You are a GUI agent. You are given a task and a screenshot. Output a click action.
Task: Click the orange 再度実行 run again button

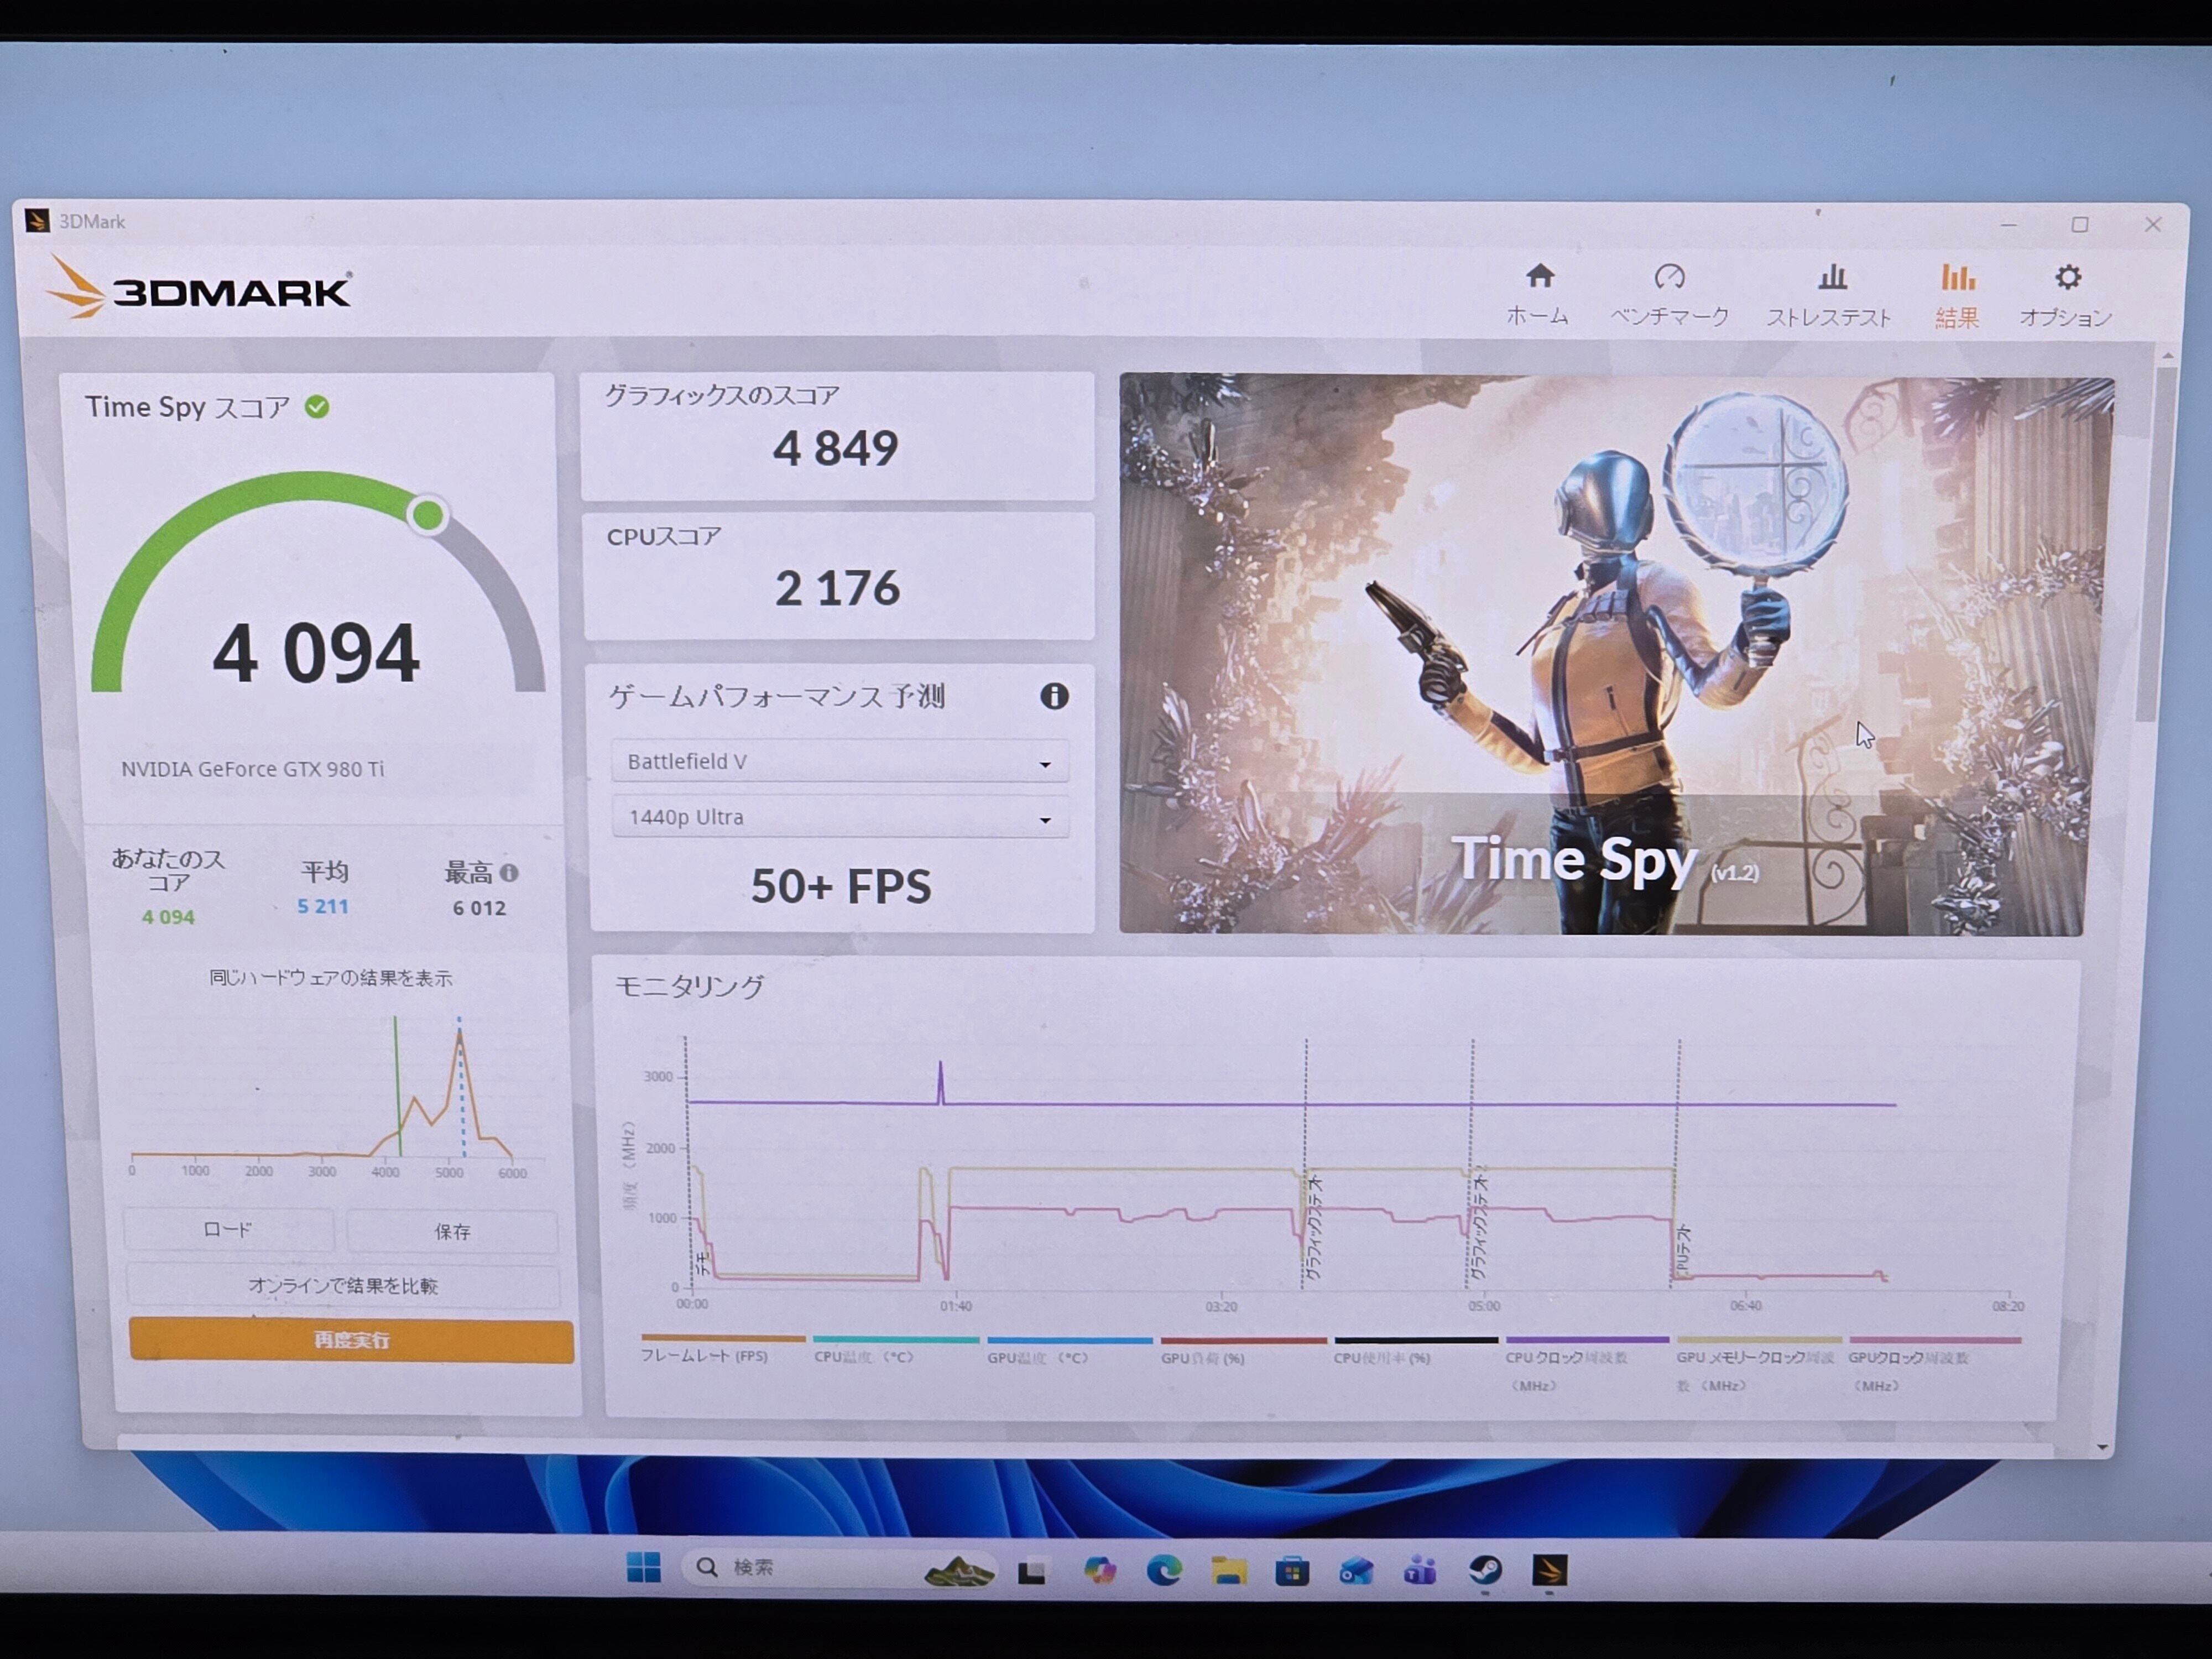point(351,1340)
